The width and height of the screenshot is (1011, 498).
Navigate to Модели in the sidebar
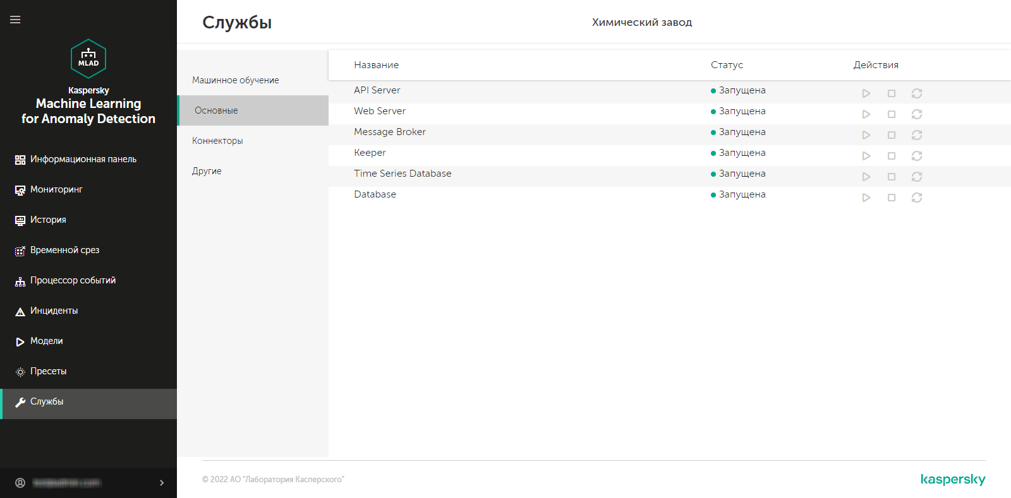click(46, 341)
